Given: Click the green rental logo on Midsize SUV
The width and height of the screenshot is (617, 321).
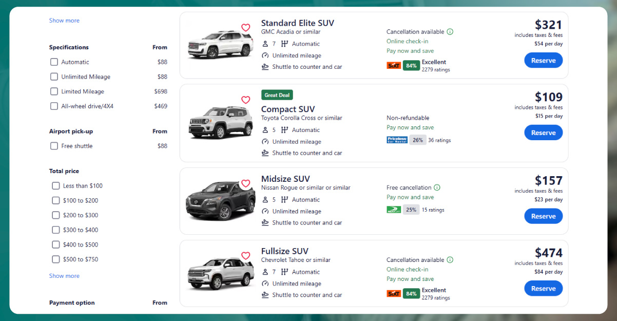Looking at the screenshot, I should (394, 209).
